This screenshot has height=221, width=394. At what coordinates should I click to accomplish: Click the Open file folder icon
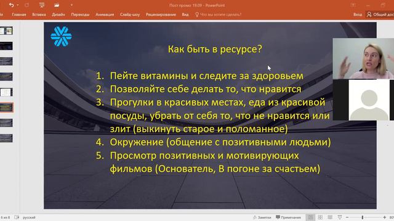57,5
